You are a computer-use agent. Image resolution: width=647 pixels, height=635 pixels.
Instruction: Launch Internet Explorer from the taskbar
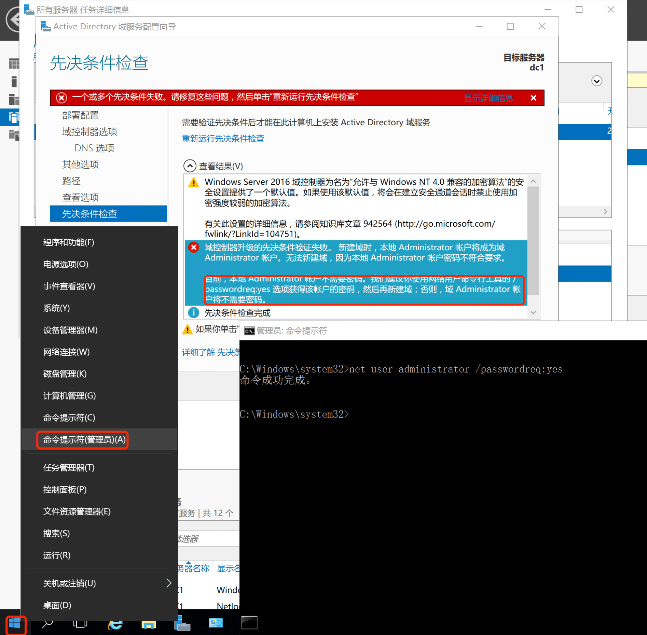click(x=115, y=623)
